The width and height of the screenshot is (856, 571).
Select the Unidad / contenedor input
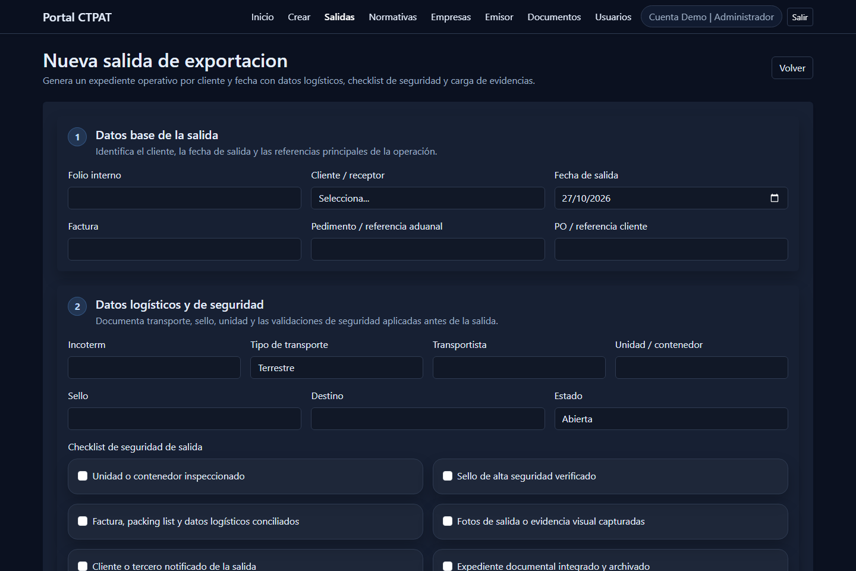701,368
